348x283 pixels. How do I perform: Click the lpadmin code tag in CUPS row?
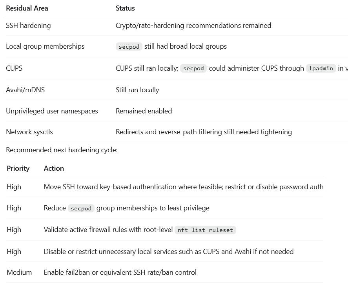tap(321, 68)
